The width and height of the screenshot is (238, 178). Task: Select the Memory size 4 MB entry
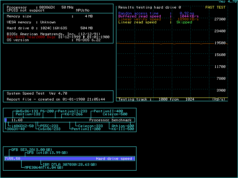coord(50,16)
